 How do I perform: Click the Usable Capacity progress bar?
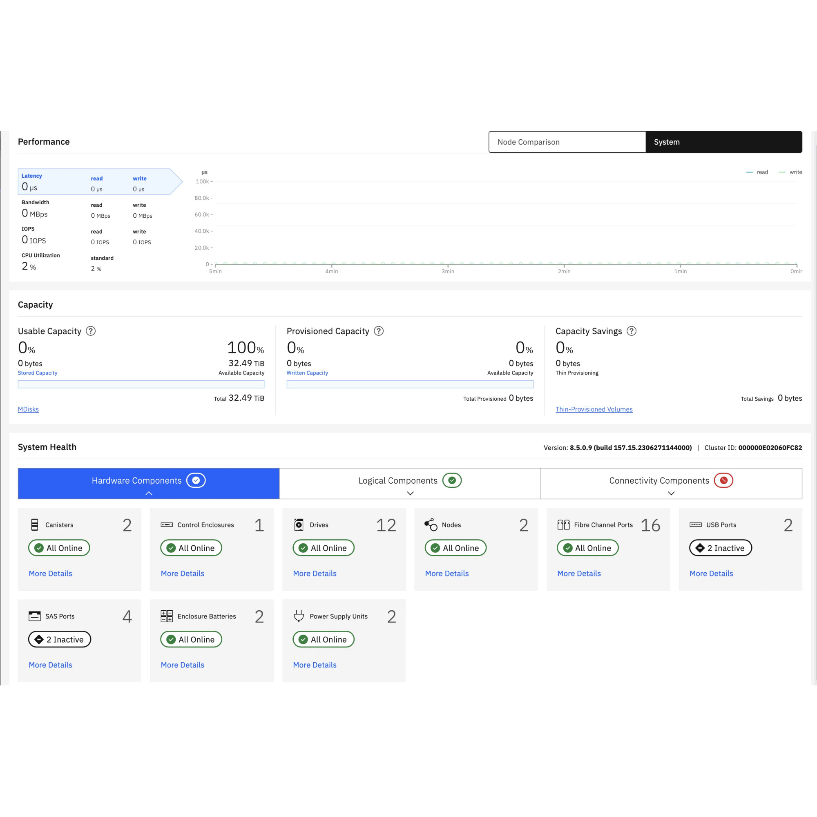(x=141, y=384)
